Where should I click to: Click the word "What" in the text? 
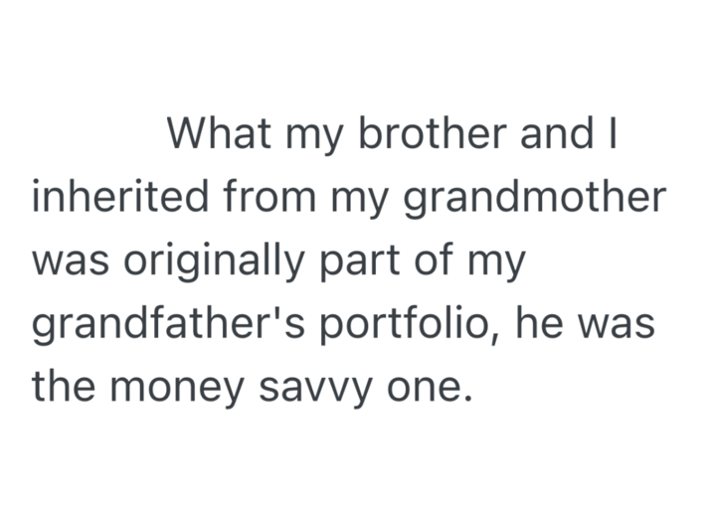tap(215, 133)
